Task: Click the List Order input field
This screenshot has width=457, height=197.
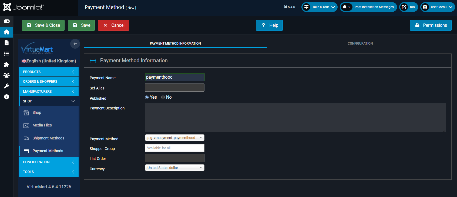Action: tap(175, 158)
